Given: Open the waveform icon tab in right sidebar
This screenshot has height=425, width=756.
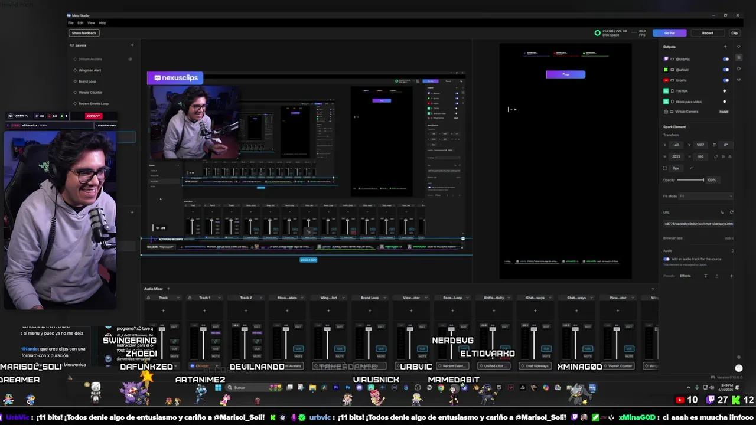Looking at the screenshot, I should pyautogui.click(x=738, y=79).
